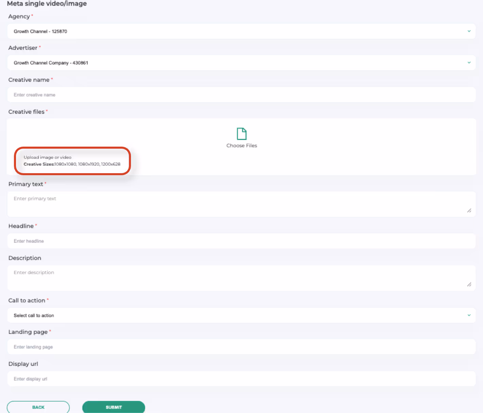Click the Enter landing page field
Image resolution: width=483 pixels, height=413 pixels.
[241, 346]
